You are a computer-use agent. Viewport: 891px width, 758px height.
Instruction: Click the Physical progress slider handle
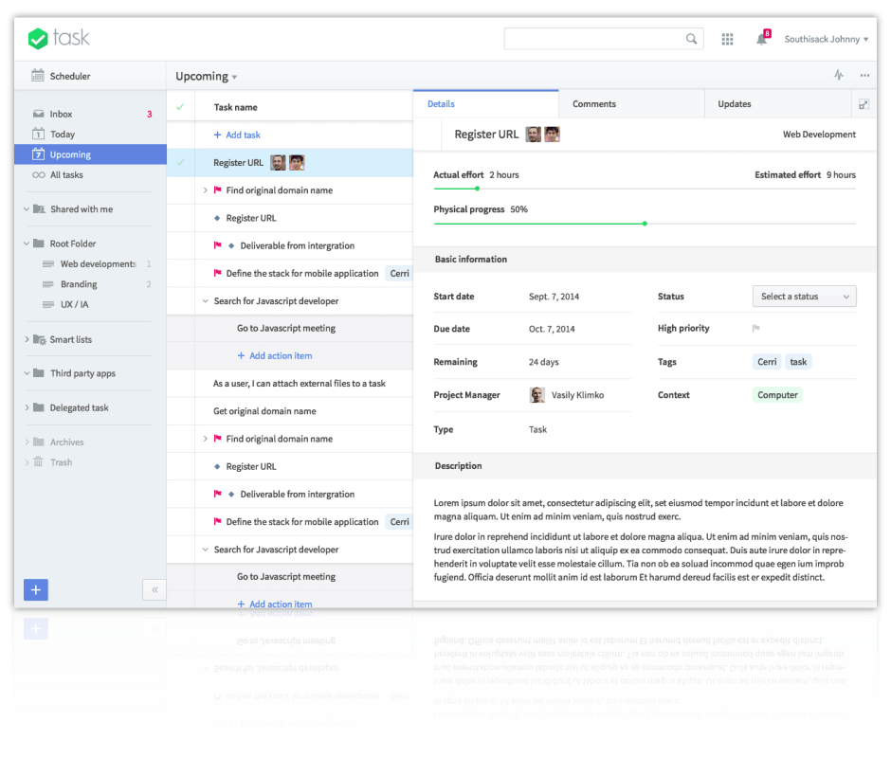pyautogui.click(x=645, y=224)
